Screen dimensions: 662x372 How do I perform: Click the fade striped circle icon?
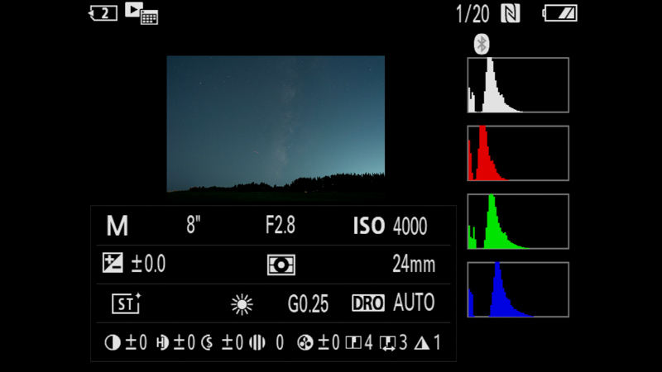(x=257, y=342)
